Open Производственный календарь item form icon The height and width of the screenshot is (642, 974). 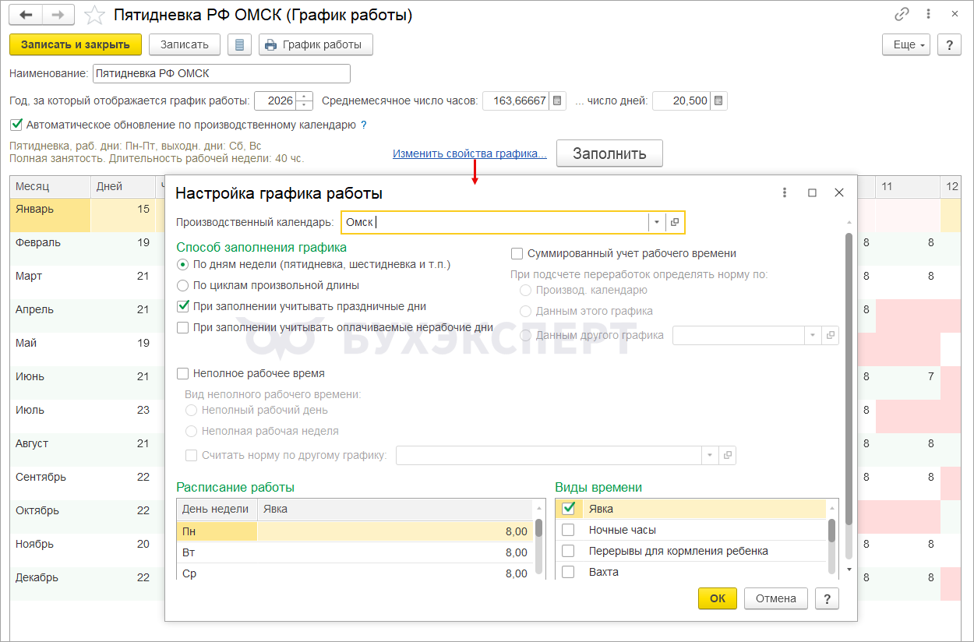675,222
